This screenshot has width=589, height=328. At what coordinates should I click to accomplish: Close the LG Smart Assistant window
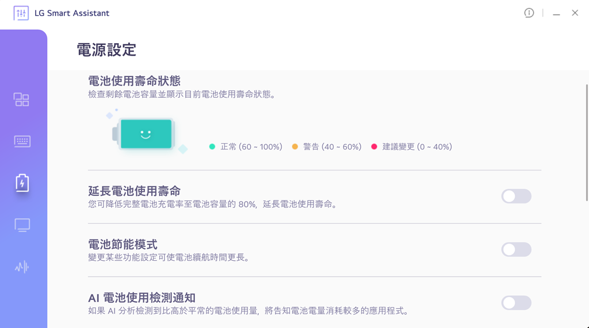click(x=575, y=13)
